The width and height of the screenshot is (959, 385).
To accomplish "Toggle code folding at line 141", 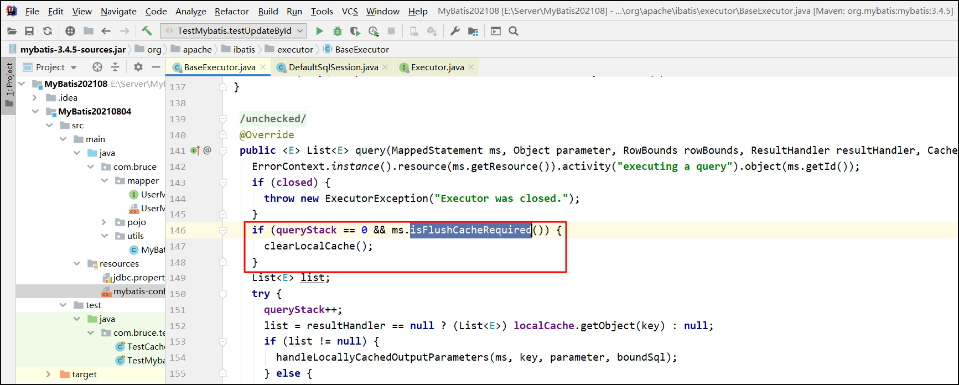I will pyautogui.click(x=223, y=150).
